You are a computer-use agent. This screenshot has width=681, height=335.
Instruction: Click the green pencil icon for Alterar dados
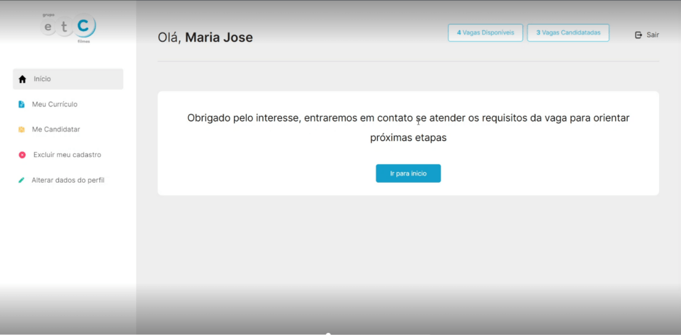[x=22, y=180]
